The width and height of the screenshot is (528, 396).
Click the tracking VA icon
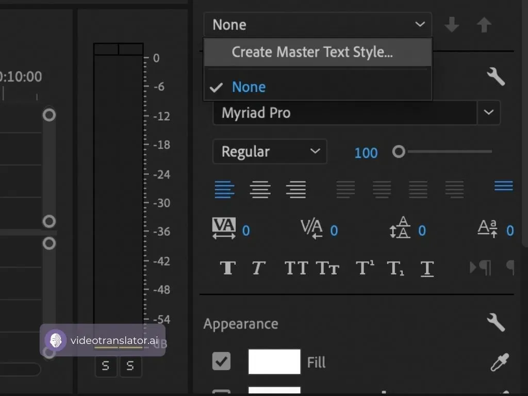point(224,228)
